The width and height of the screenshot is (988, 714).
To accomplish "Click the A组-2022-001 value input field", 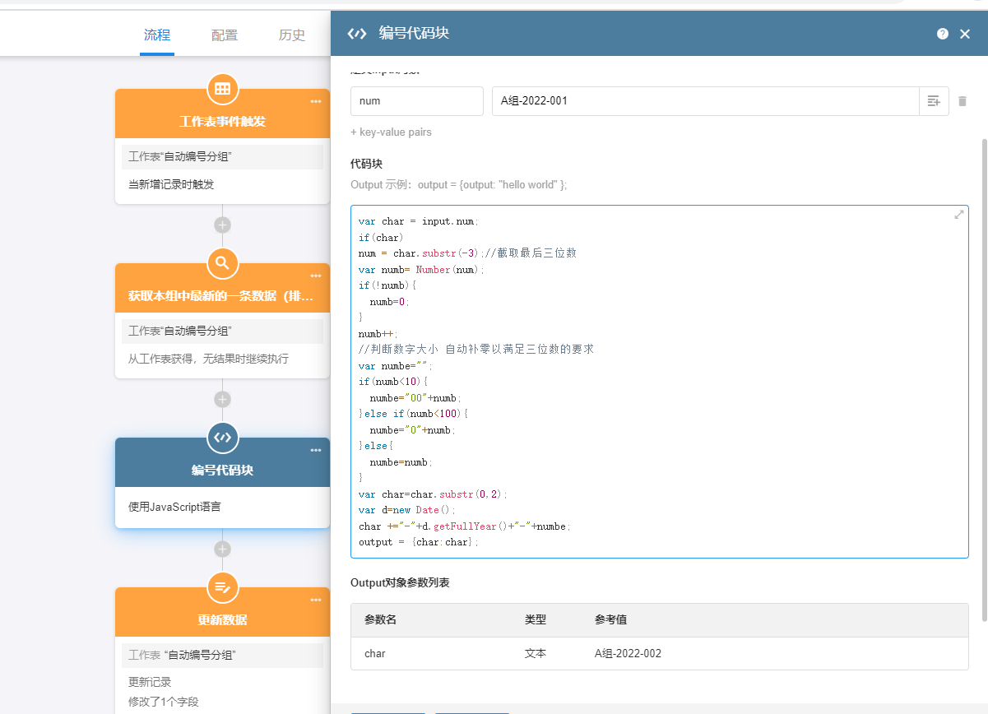I will tap(704, 101).
